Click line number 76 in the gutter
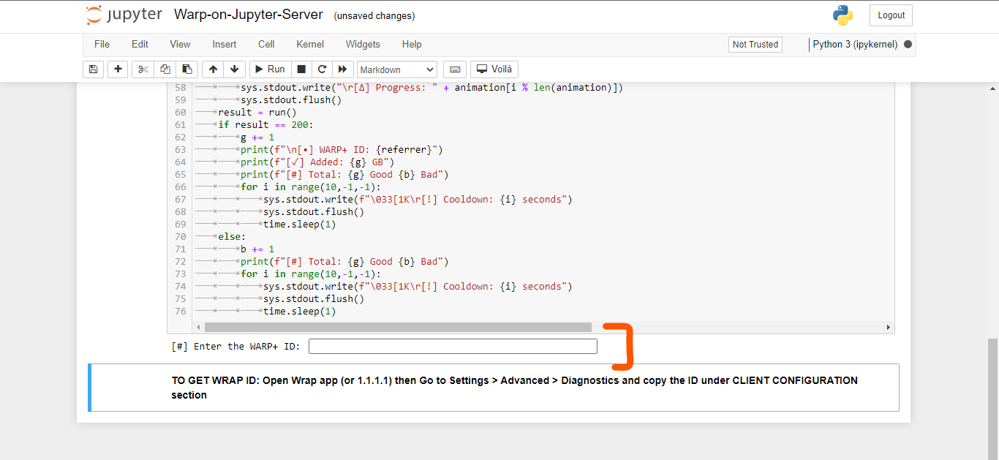This screenshot has width=999, height=460. 181,311
